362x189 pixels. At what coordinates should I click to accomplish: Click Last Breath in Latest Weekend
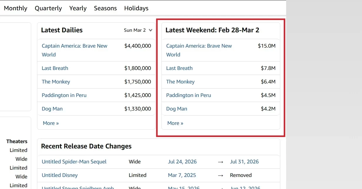(179, 68)
